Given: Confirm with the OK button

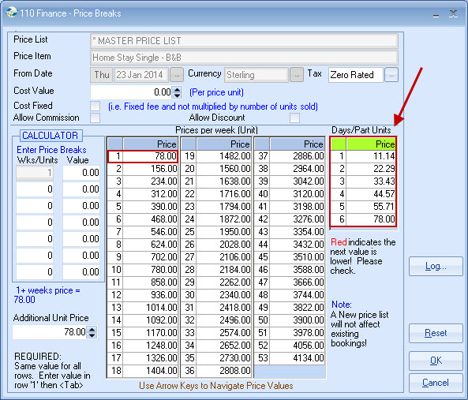Looking at the screenshot, I should (436, 361).
